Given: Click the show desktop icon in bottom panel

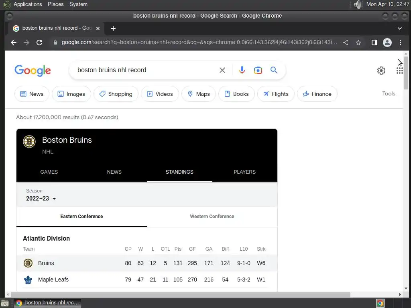Looking at the screenshot, I should [5, 303].
